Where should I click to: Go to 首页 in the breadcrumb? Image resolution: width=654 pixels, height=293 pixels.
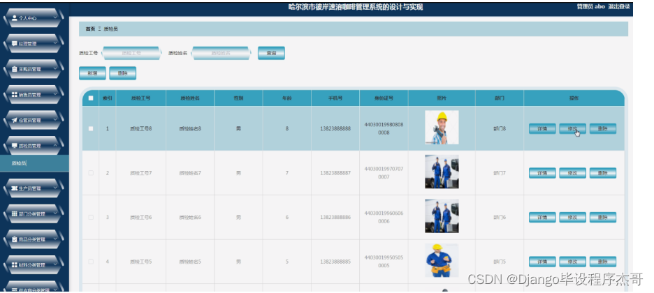[x=90, y=29]
